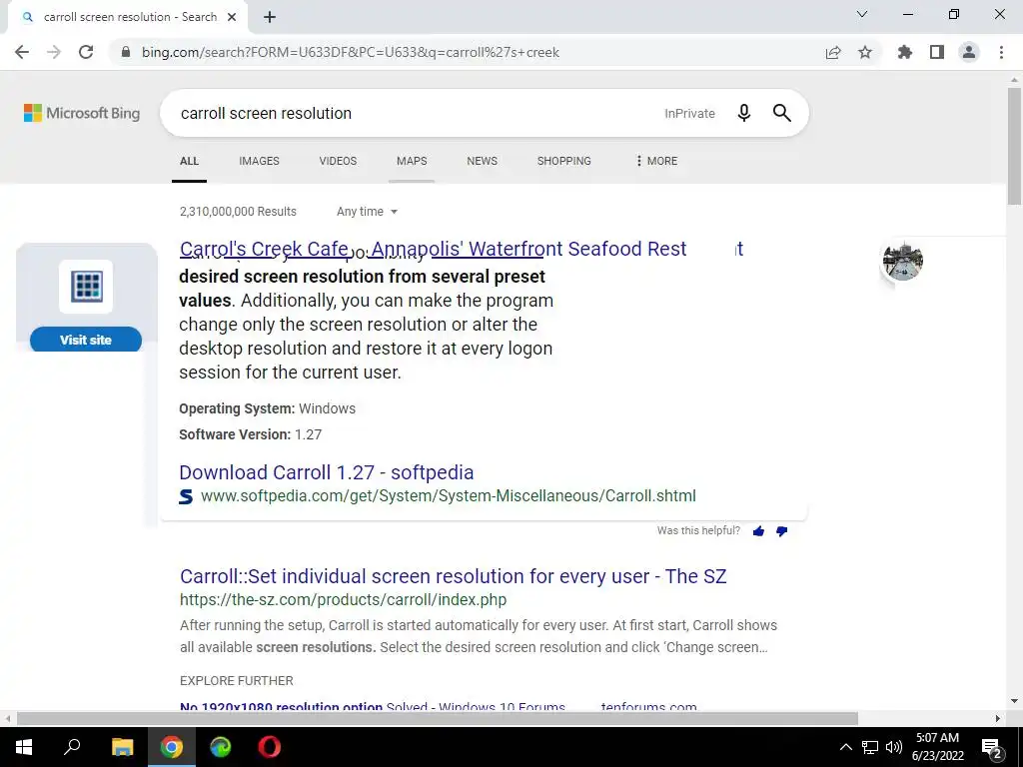Click the Carroll grid app icon
Image resolution: width=1023 pixels, height=767 pixels.
[86, 287]
